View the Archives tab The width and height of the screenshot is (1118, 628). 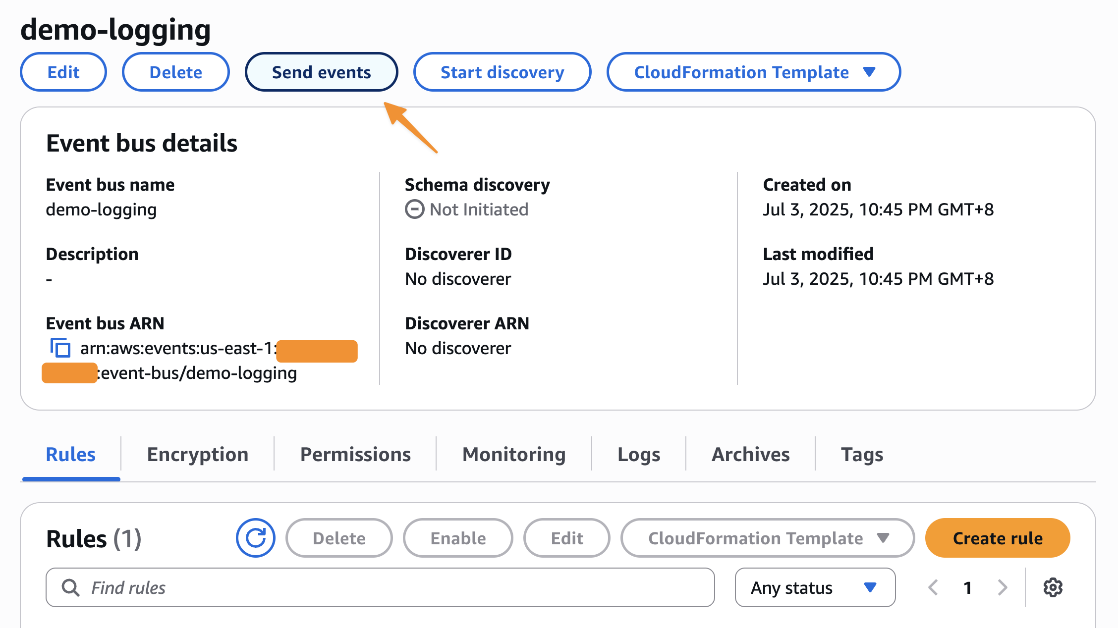tap(750, 454)
